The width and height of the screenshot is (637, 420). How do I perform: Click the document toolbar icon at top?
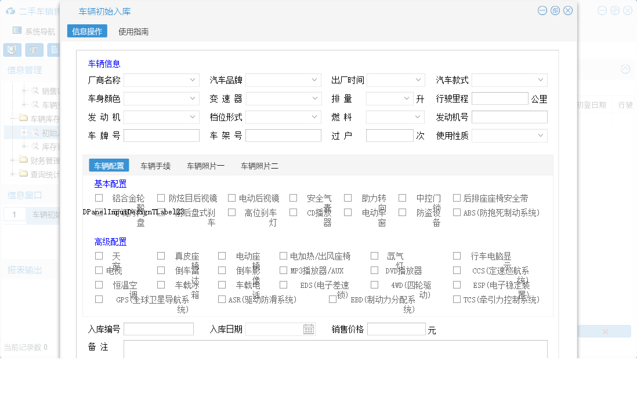54,49
